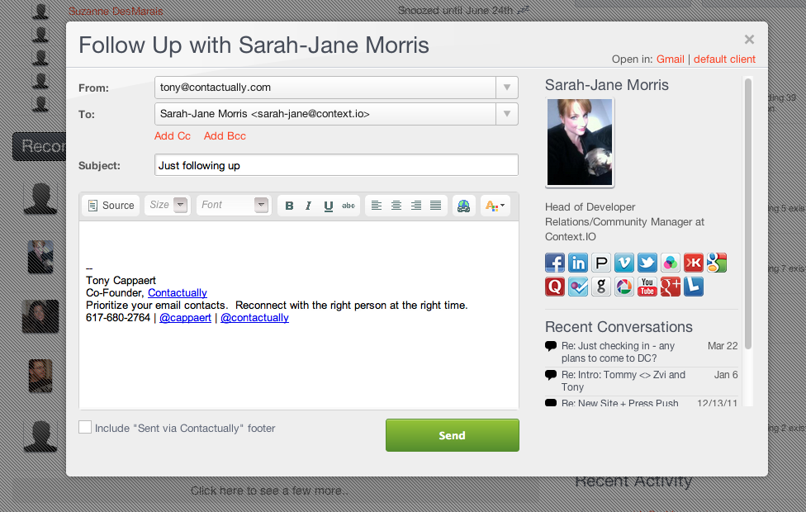Select the dark 'Recon' tab behind dialog
The image size is (806, 512).
click(x=40, y=146)
